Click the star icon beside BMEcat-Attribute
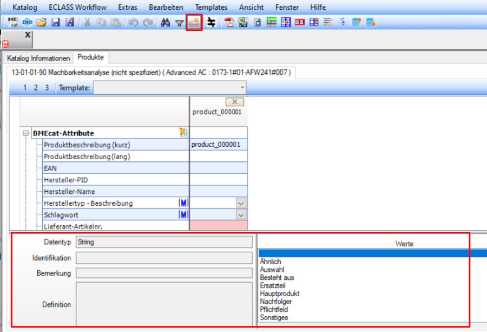487x332 pixels. 183,133
